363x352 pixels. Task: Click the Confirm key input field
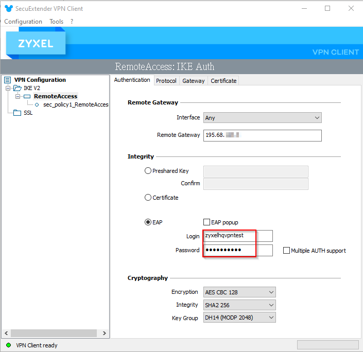tap(255, 184)
